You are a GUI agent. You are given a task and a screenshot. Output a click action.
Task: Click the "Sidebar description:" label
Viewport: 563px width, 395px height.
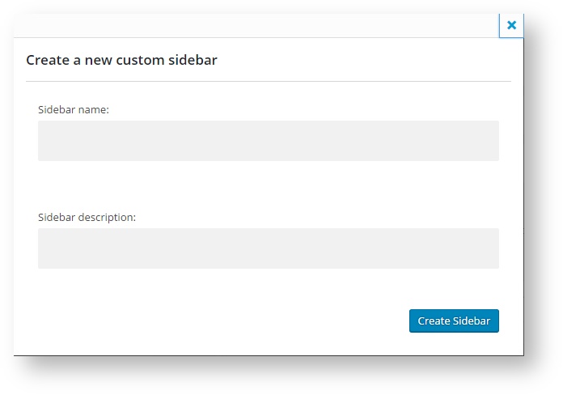coord(87,217)
